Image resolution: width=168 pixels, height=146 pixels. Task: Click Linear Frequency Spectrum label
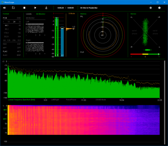[x=22, y=100]
